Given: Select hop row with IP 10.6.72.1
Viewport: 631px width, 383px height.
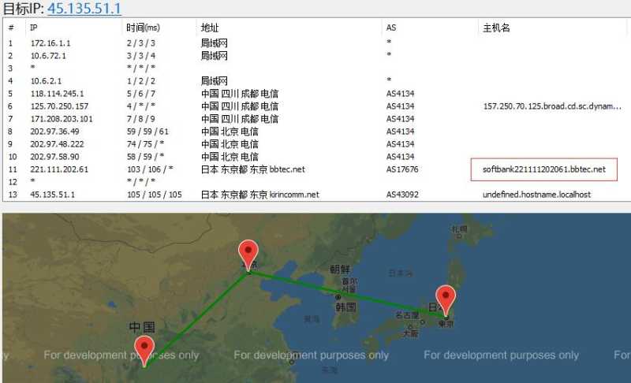Looking at the screenshot, I should pyautogui.click(x=315, y=55).
